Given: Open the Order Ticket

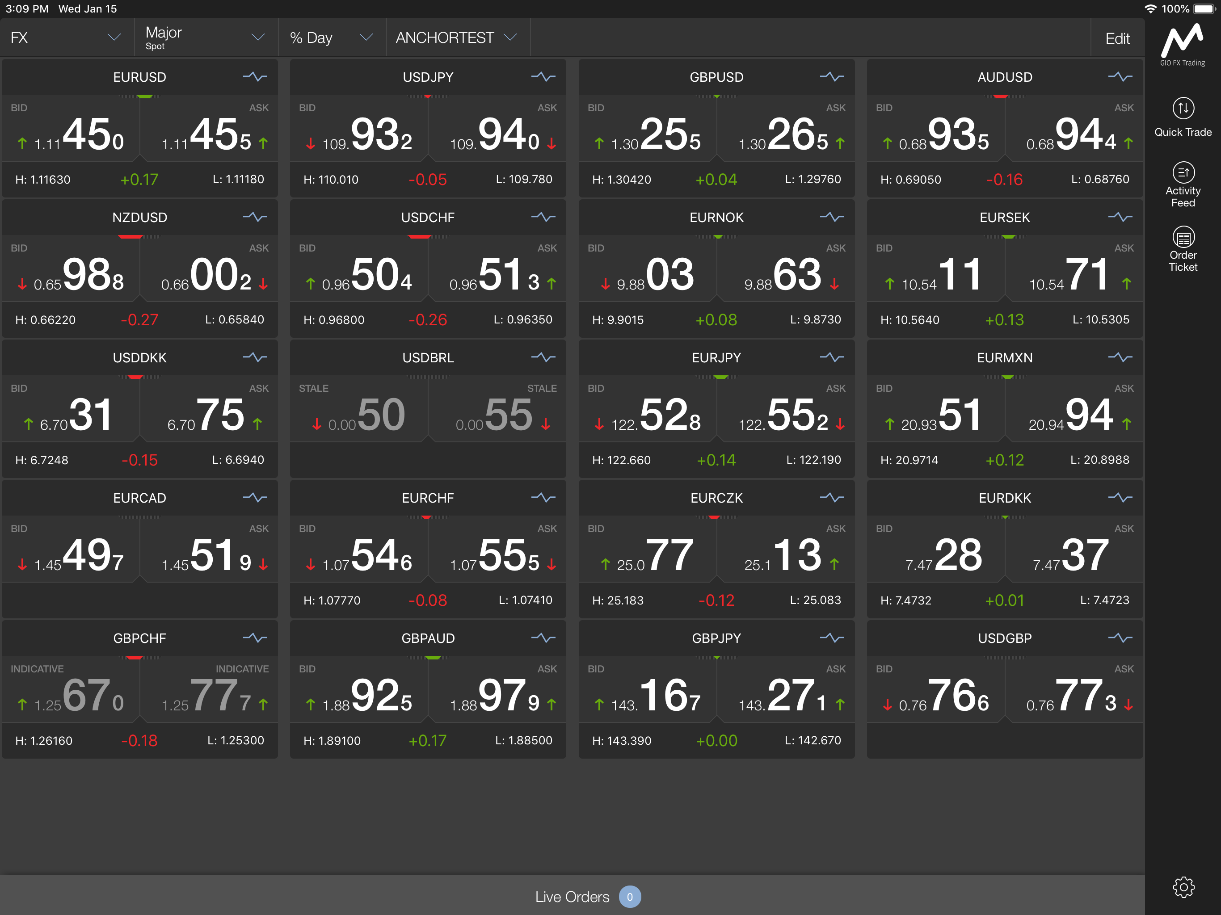Looking at the screenshot, I should [x=1183, y=249].
